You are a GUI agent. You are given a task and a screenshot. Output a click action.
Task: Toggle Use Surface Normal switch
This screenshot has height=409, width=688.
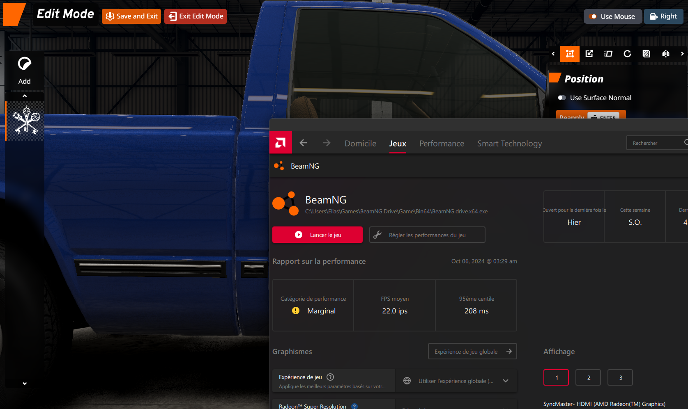(562, 98)
